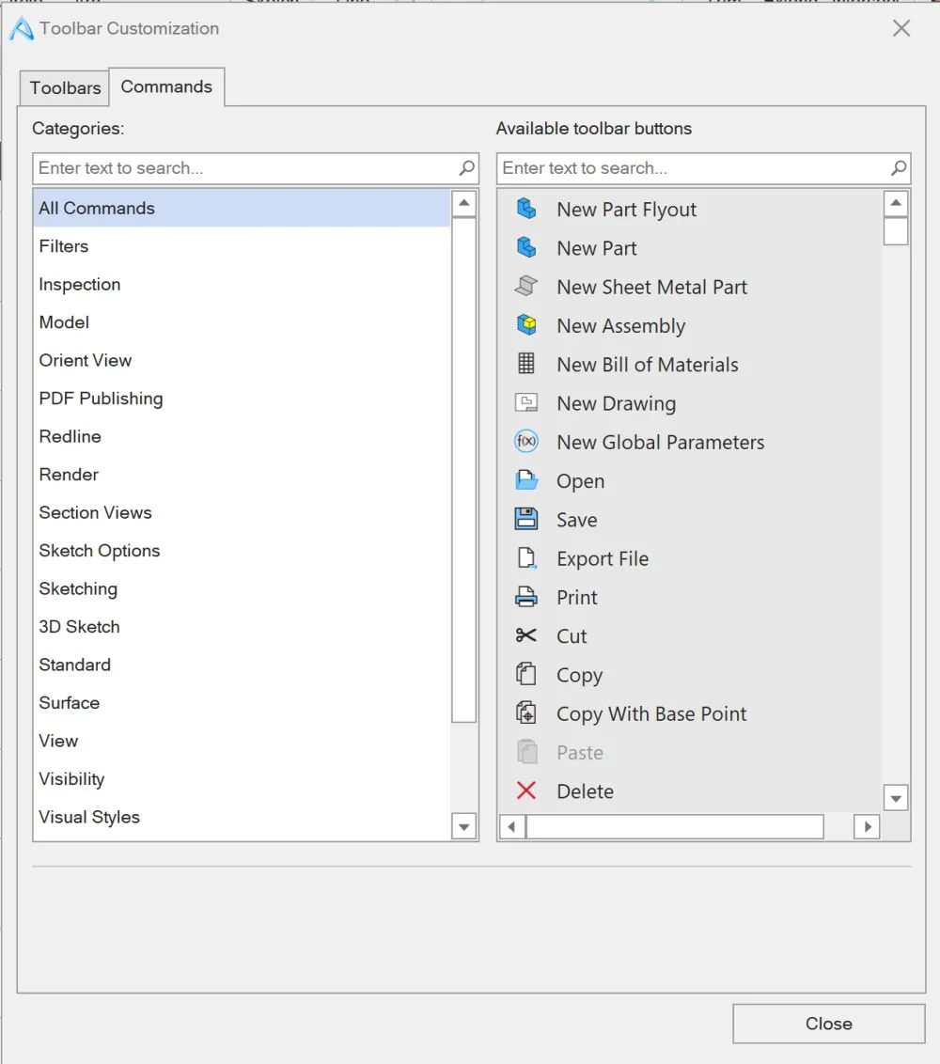Screen dimensions: 940x1064
Task: Click the Copy With Base Point icon
Action: click(526, 713)
